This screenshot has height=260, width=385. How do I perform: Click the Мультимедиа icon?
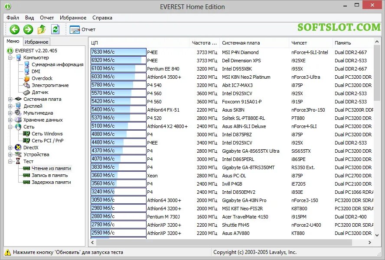18,113
